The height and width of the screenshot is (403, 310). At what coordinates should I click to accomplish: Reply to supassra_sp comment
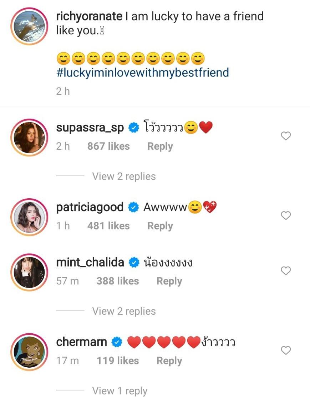click(160, 146)
